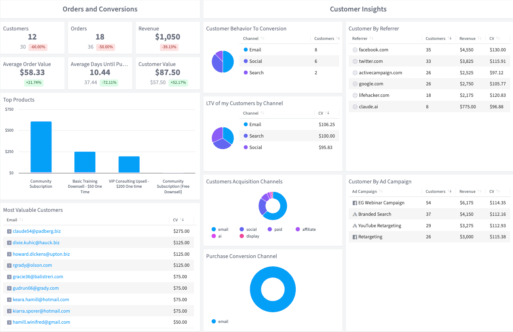
Task: Click the contact icon beside claude54@padberg.biz
Action: (x=9, y=231)
